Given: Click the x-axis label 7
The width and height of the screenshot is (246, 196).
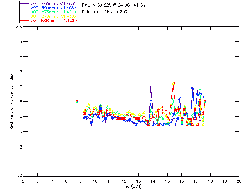Looking at the screenshot, I should click(x=52, y=181).
